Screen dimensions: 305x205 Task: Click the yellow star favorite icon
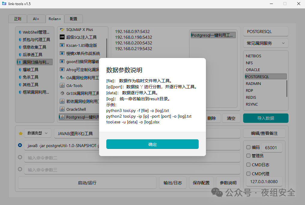(20, 133)
